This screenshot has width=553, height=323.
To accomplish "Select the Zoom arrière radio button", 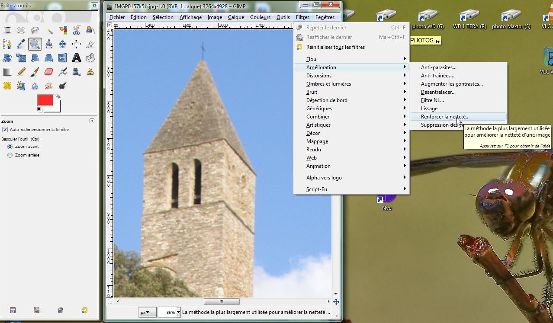I will click(10, 155).
